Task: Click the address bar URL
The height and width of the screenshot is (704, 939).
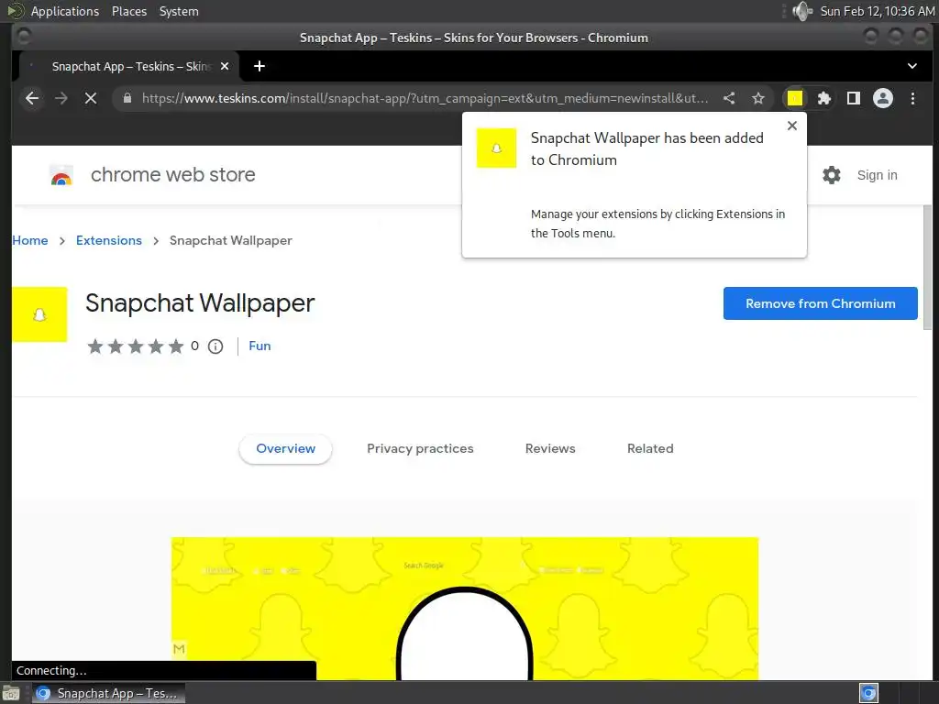Action: coord(425,98)
